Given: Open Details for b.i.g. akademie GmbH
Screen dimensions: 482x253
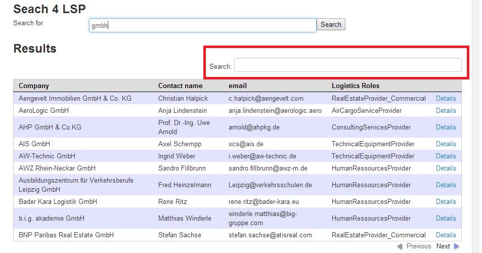Looking at the screenshot, I should [x=446, y=218].
